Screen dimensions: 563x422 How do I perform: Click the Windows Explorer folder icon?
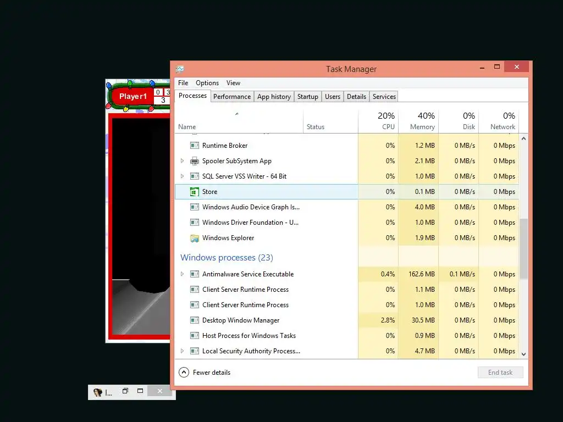(x=194, y=238)
